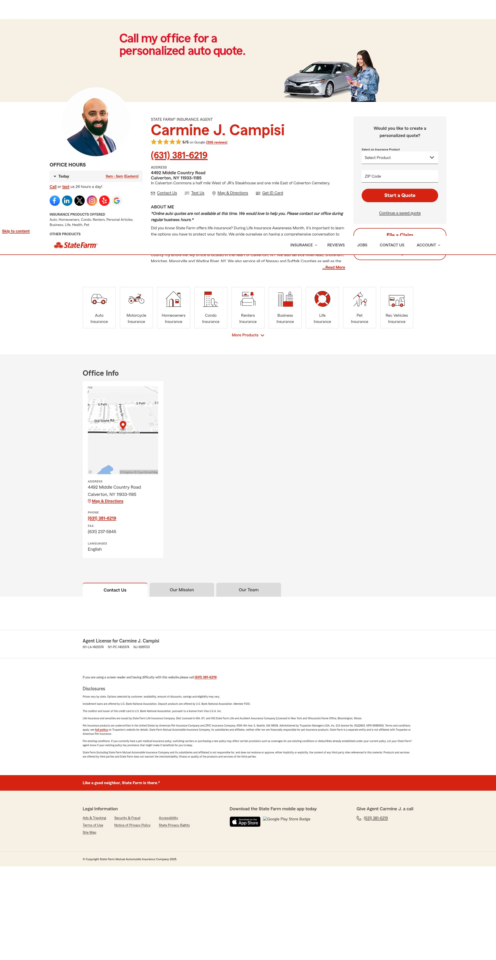Image resolution: width=496 pixels, height=960 pixels.
Task: Click the File a Claim button
Action: click(x=400, y=232)
